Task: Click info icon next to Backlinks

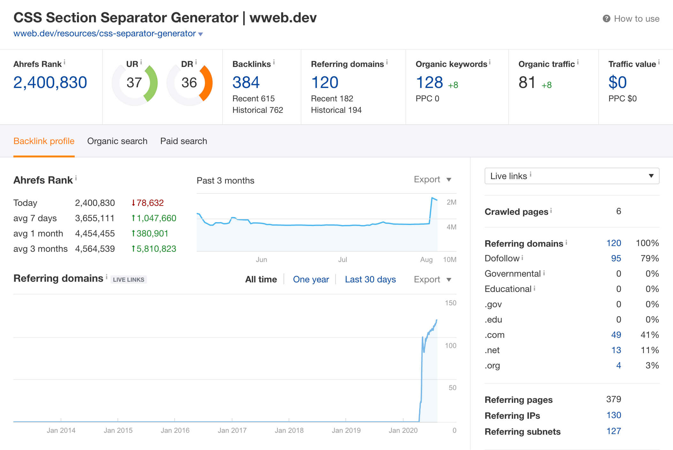Action: click(x=274, y=62)
